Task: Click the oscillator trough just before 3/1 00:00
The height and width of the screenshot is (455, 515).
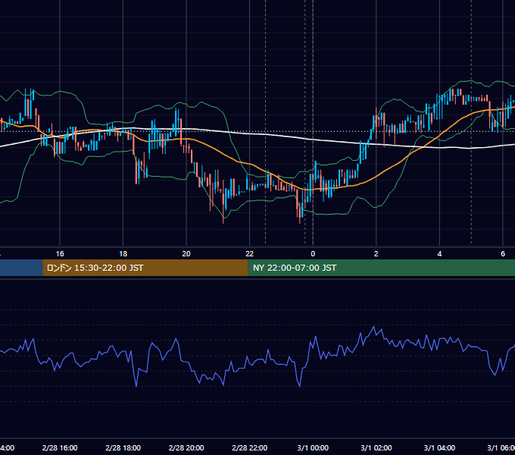Action: (x=300, y=386)
